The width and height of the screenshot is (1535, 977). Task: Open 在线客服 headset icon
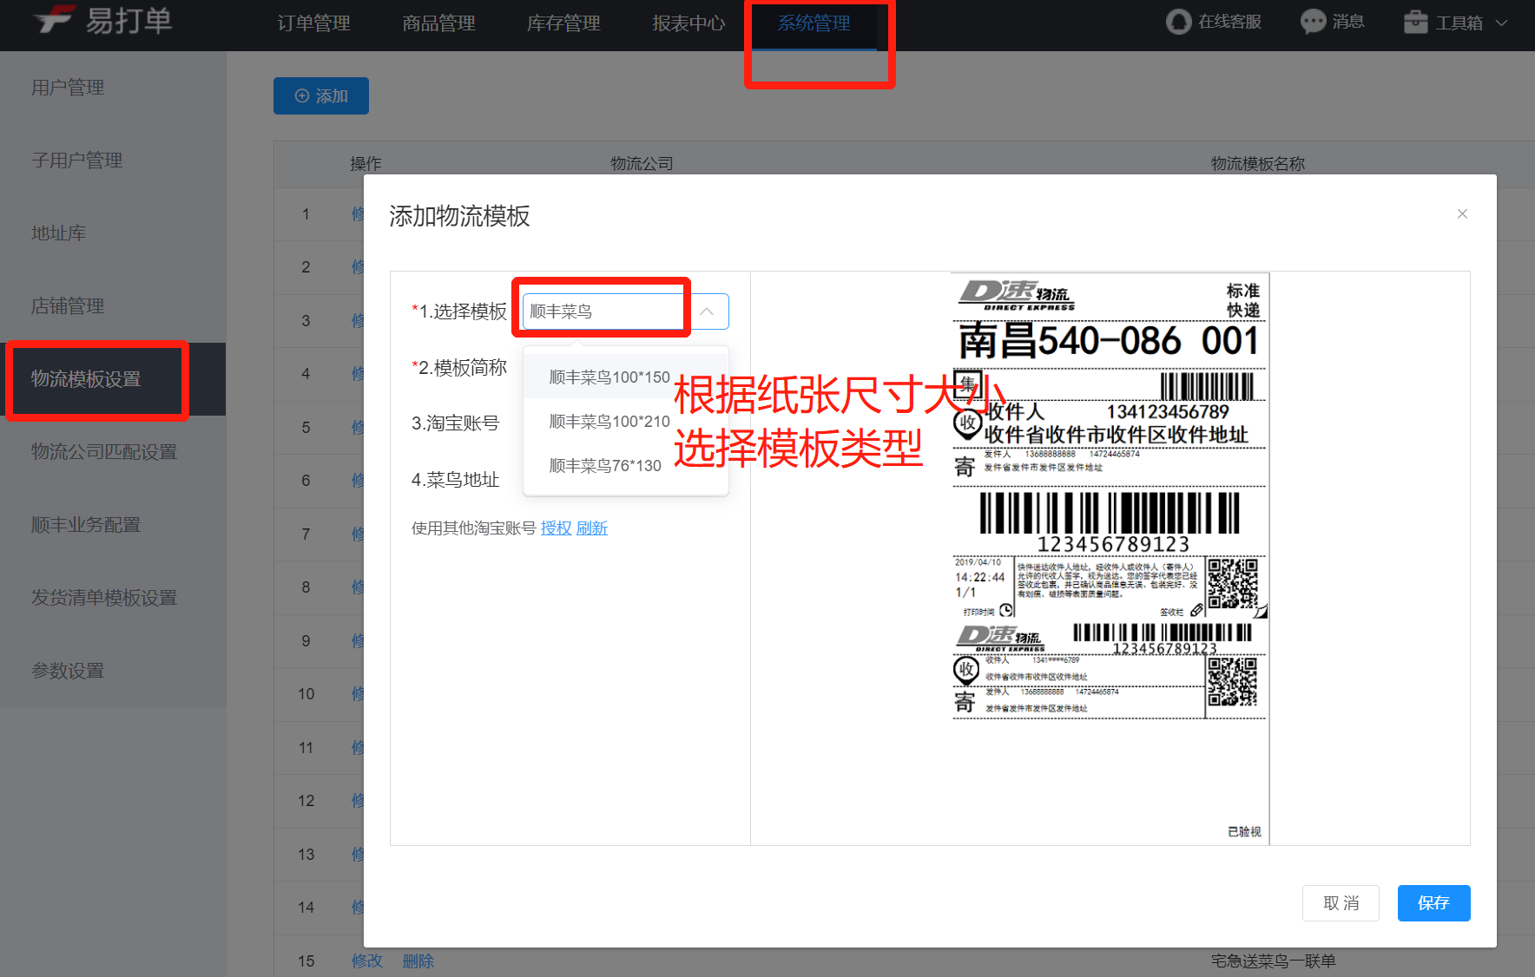pyautogui.click(x=1178, y=22)
